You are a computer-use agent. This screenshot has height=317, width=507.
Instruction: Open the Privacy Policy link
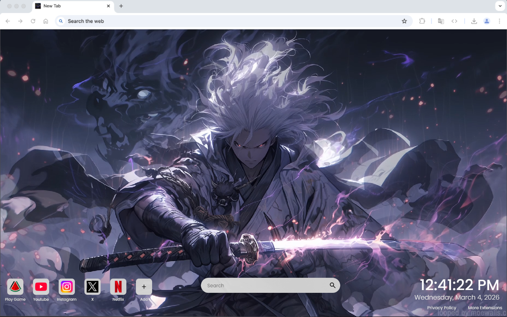(442, 308)
